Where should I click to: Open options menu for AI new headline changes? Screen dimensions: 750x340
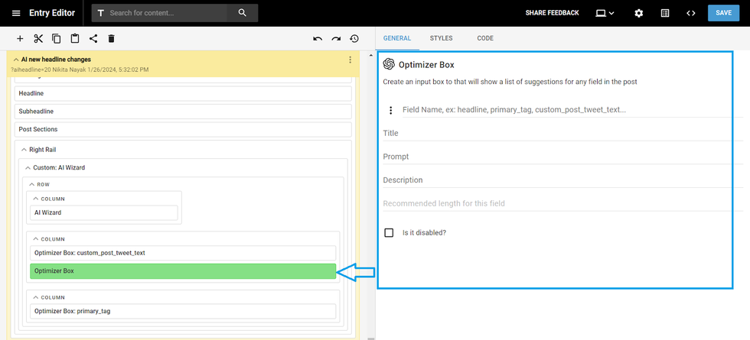351,60
